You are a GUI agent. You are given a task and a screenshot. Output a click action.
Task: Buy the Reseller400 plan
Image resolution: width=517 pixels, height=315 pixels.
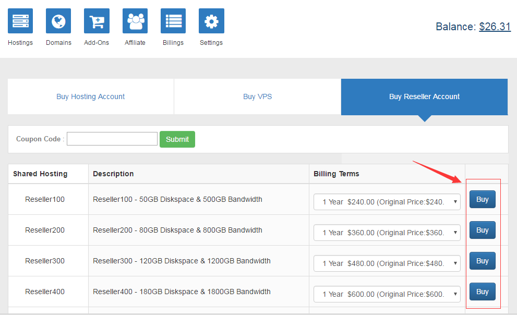[482, 292]
